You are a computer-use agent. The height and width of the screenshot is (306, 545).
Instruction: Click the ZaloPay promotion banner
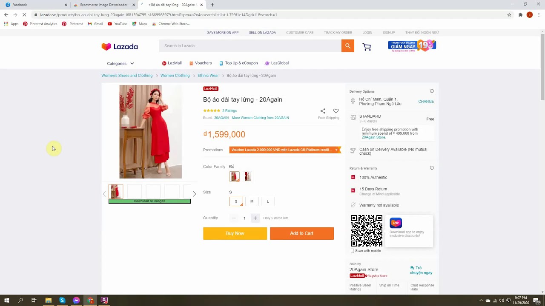[x=412, y=46]
